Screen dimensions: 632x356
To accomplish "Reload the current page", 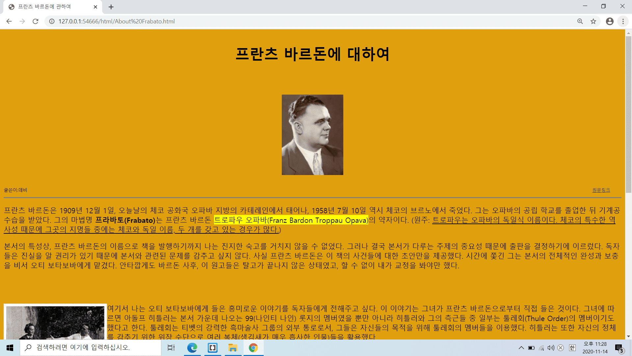I will pos(36,21).
